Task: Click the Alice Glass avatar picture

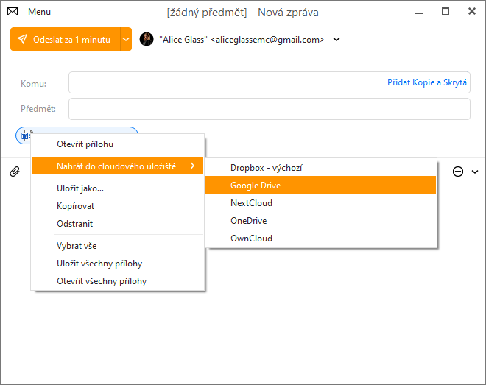Action: pos(147,39)
